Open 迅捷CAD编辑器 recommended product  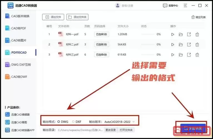17,115
